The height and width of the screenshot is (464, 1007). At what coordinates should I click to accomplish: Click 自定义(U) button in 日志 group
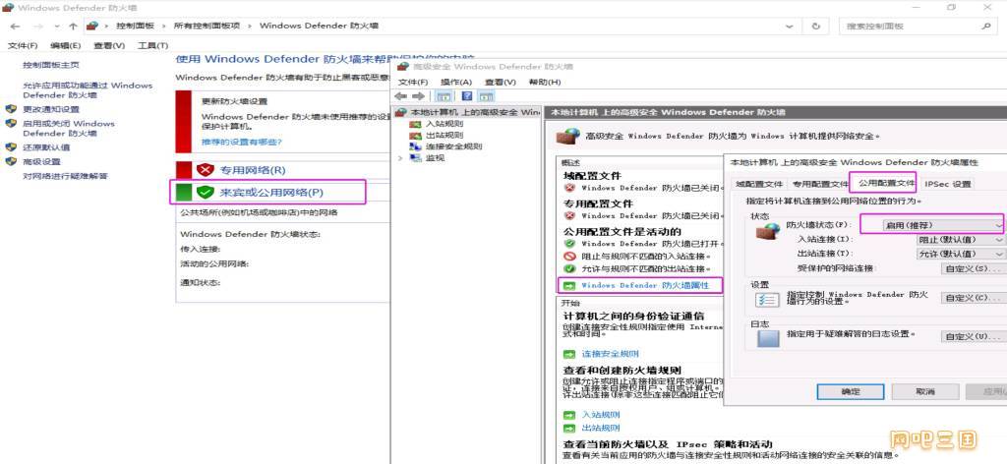(x=973, y=336)
